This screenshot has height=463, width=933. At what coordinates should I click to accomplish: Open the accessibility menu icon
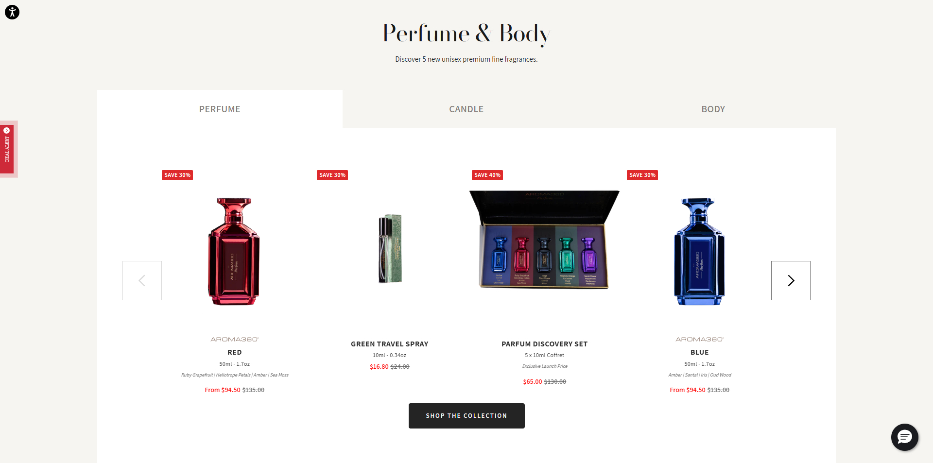click(x=12, y=12)
